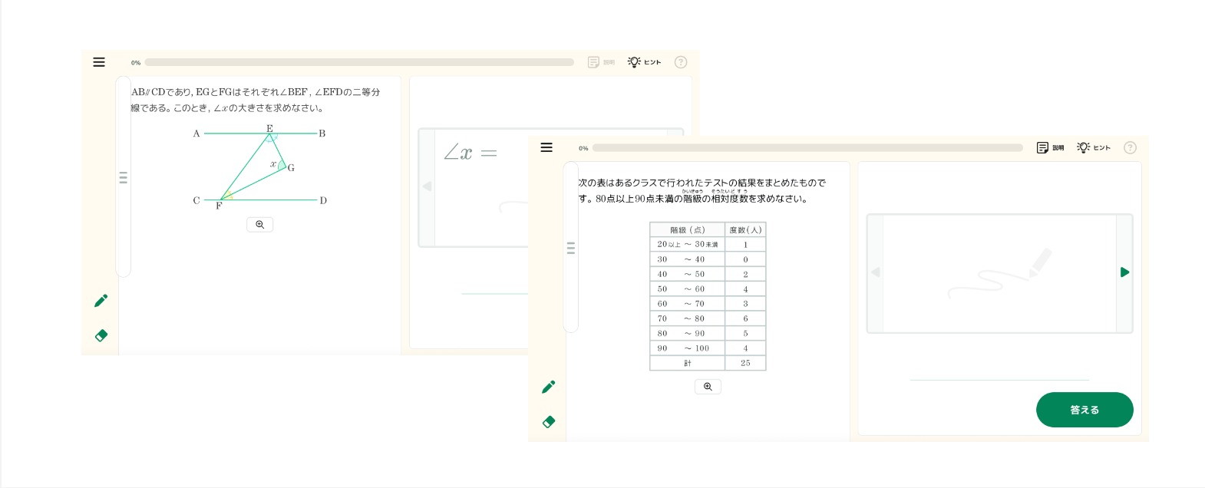Grab the scroll handle beside geometry problem

coord(123,177)
